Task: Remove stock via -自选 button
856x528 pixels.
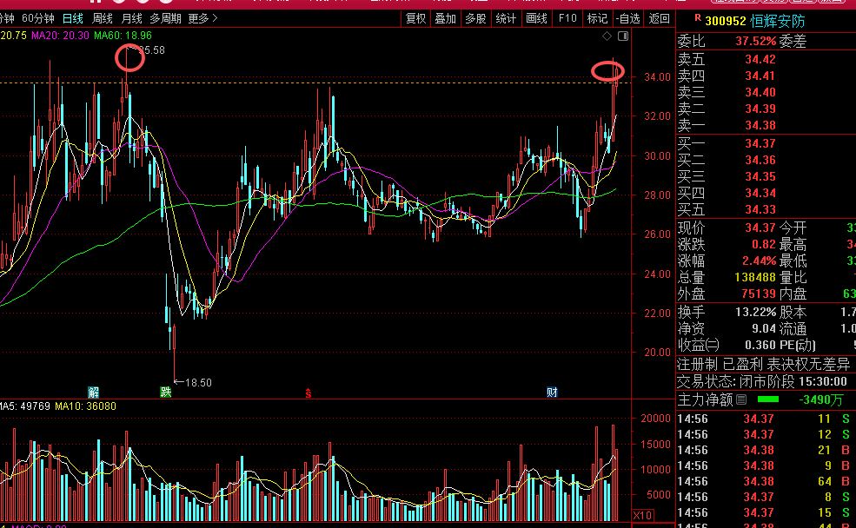Action: pyautogui.click(x=627, y=18)
